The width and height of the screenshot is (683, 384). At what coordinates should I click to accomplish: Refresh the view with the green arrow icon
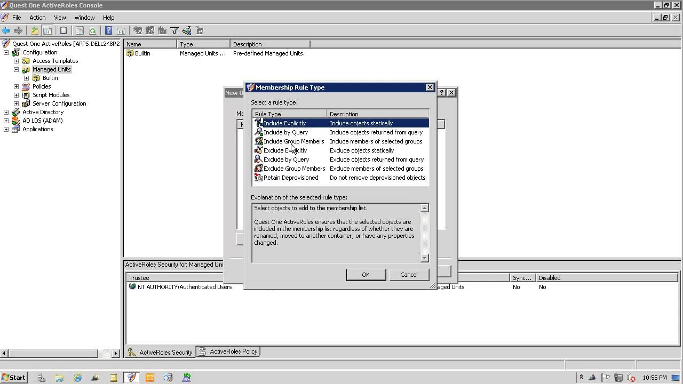[92, 30]
